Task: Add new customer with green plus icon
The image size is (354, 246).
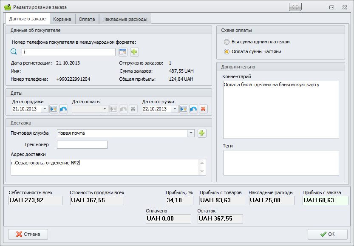Action: (134, 52)
